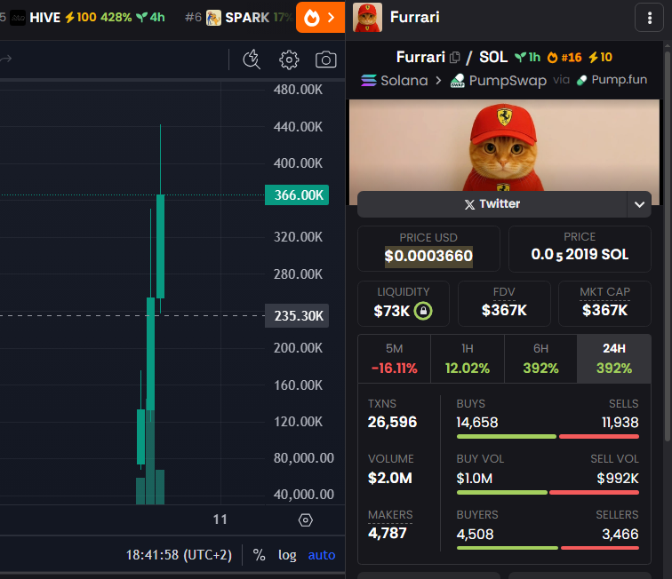Open the time axis settings hexagon icon
The height and width of the screenshot is (579, 672).
coord(305,520)
